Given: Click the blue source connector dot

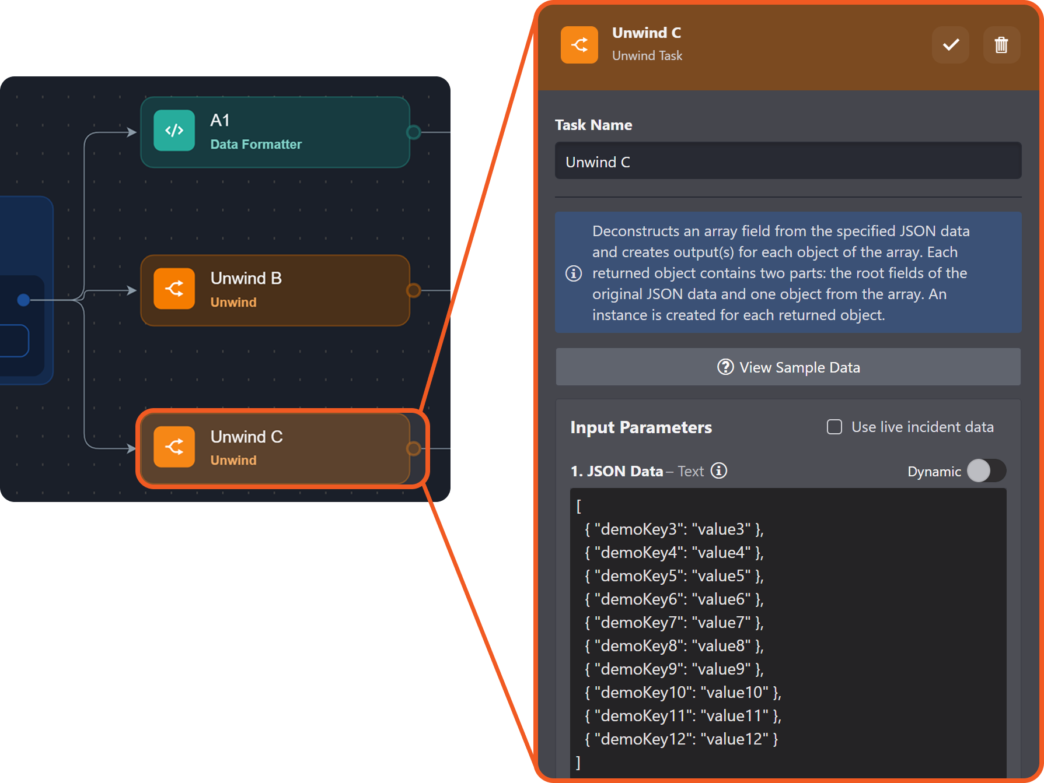Looking at the screenshot, I should [x=23, y=300].
